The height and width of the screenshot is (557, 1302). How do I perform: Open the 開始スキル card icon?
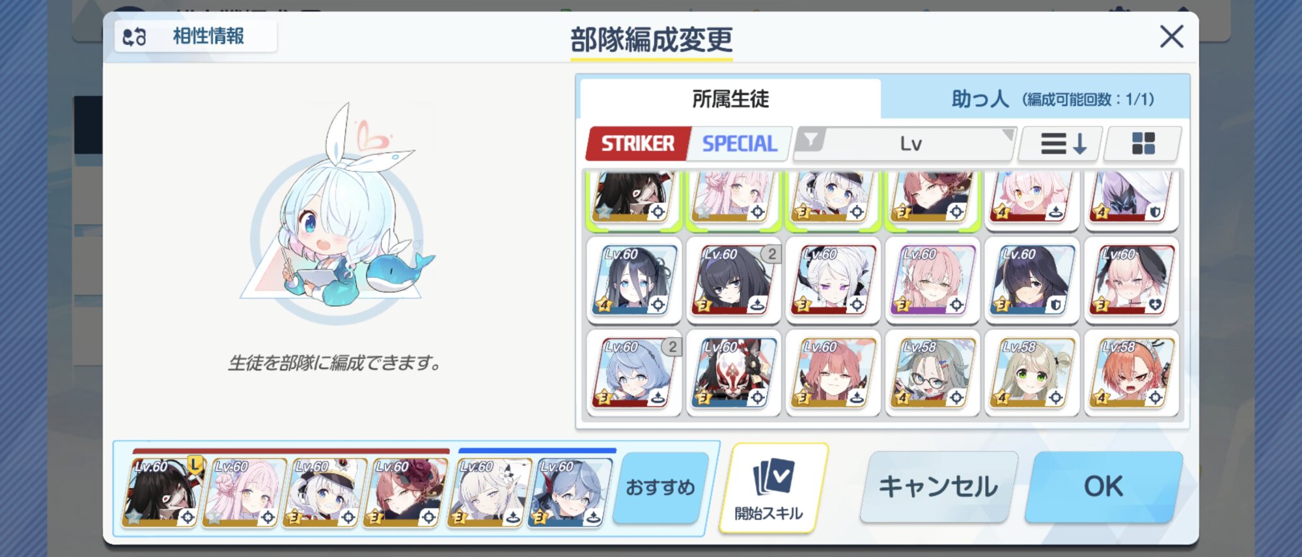tap(773, 488)
